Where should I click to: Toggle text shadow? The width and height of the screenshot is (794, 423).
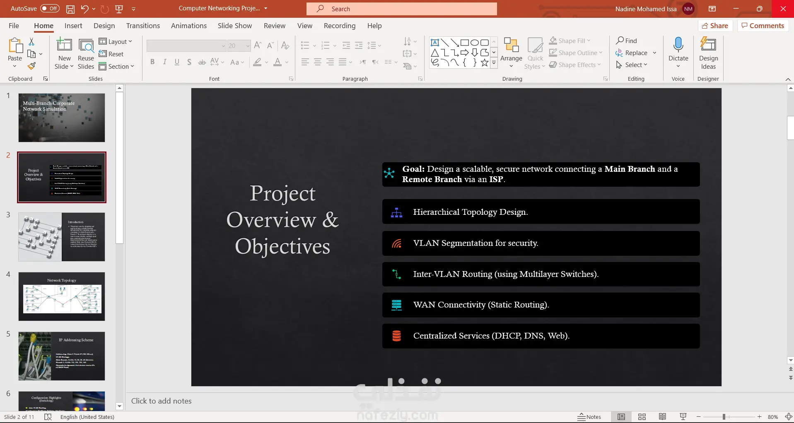click(x=189, y=62)
